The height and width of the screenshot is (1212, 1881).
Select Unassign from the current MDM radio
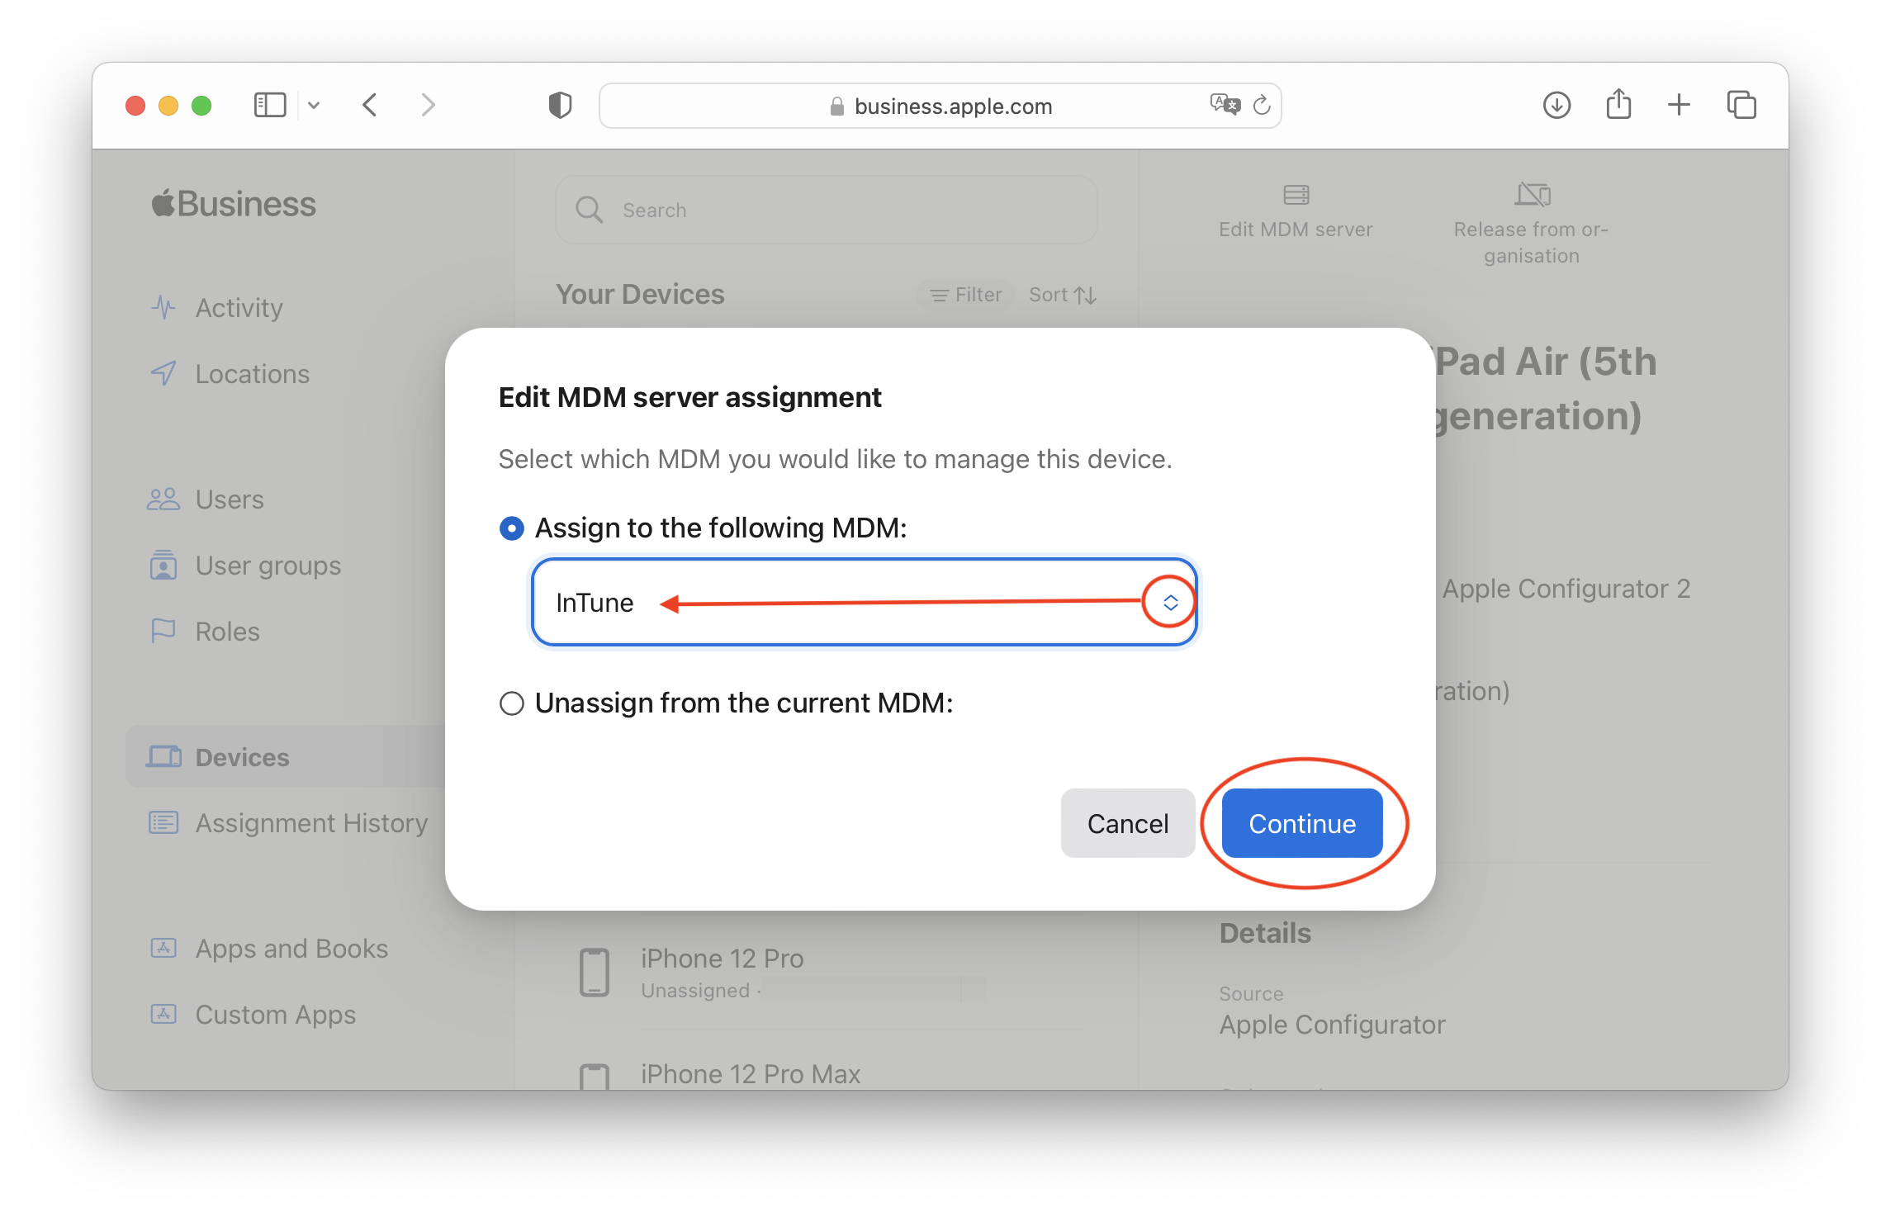[x=512, y=703]
